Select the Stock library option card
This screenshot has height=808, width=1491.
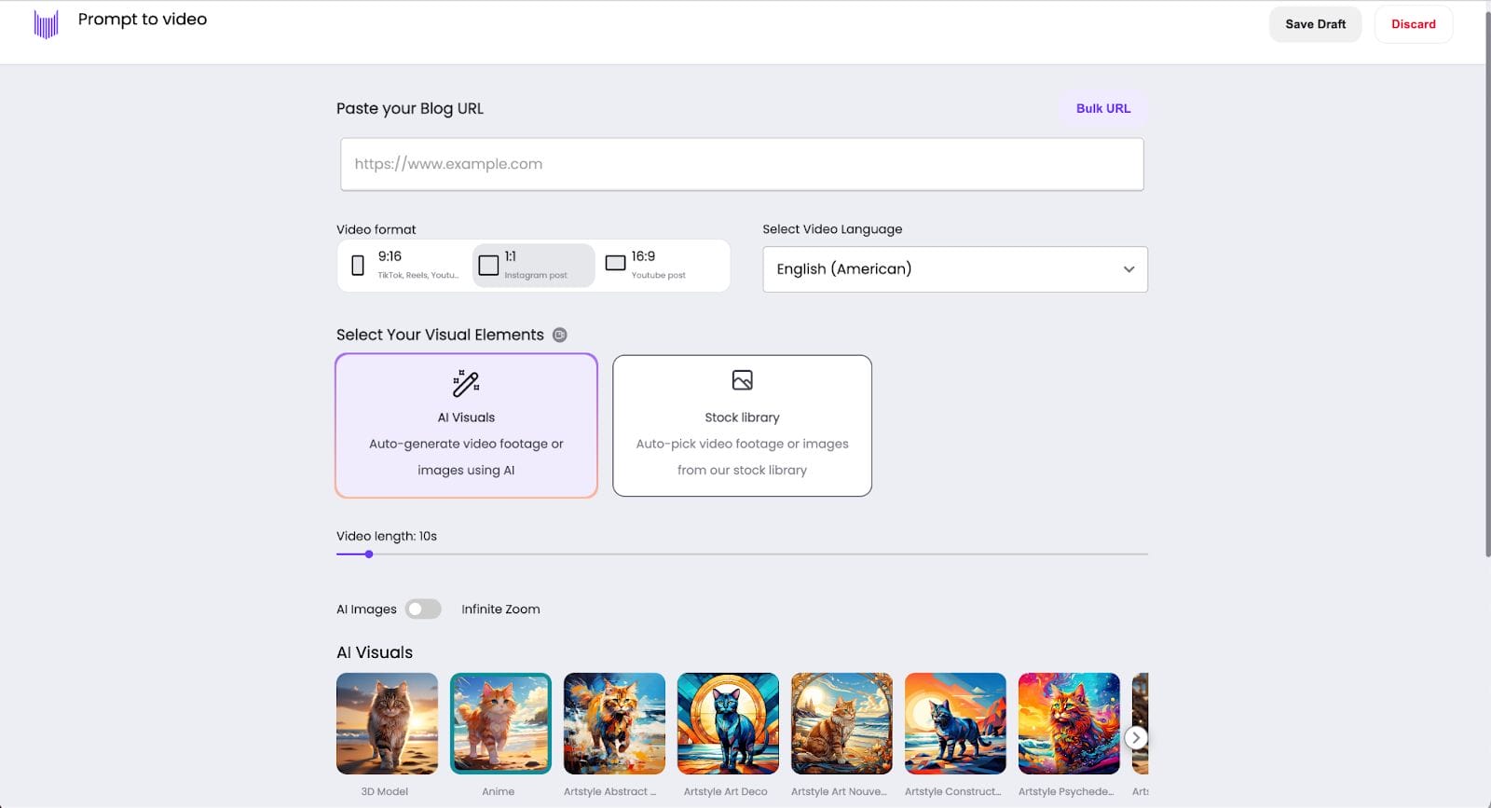coord(742,426)
